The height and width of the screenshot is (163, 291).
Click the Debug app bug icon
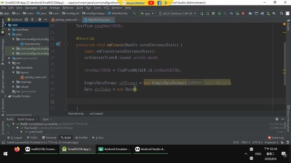pyautogui.click(x=219, y=14)
